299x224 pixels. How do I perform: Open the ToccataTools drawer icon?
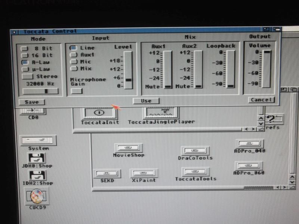(x=195, y=171)
